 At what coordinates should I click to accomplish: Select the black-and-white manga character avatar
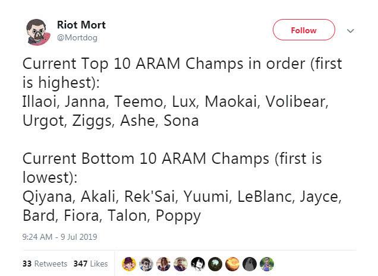coord(198,264)
